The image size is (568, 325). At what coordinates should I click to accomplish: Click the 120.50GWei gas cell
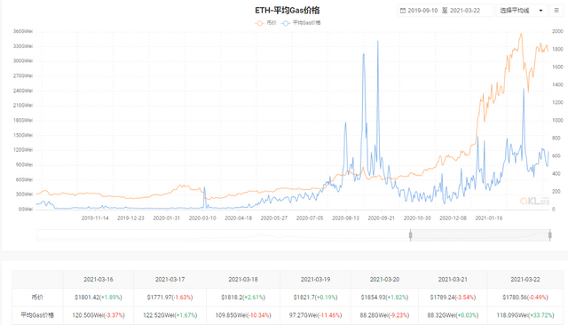tap(99, 315)
